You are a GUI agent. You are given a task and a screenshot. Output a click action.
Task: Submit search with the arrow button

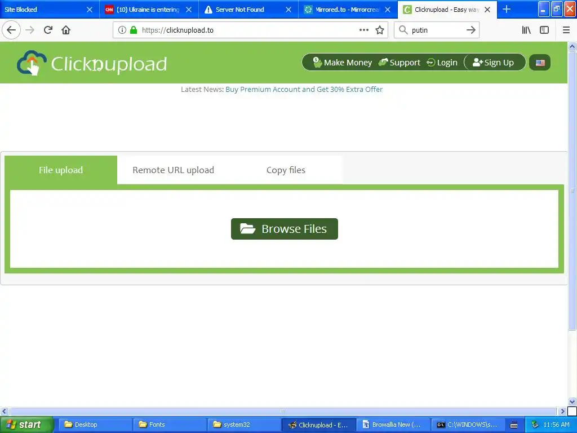point(471,30)
